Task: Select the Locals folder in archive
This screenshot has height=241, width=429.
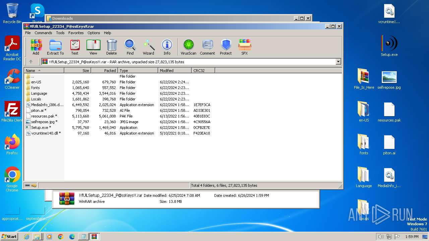Action: tap(119, 99)
